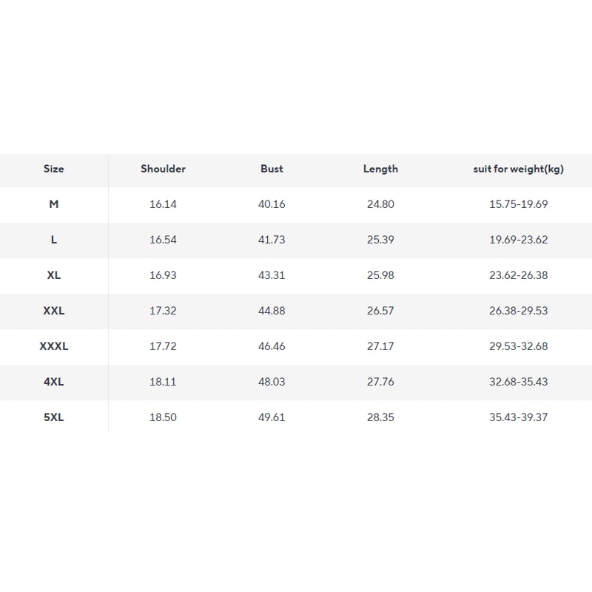592x592 pixels.
Task: Click weight range 35.43-39.37
Action: pyautogui.click(x=518, y=417)
